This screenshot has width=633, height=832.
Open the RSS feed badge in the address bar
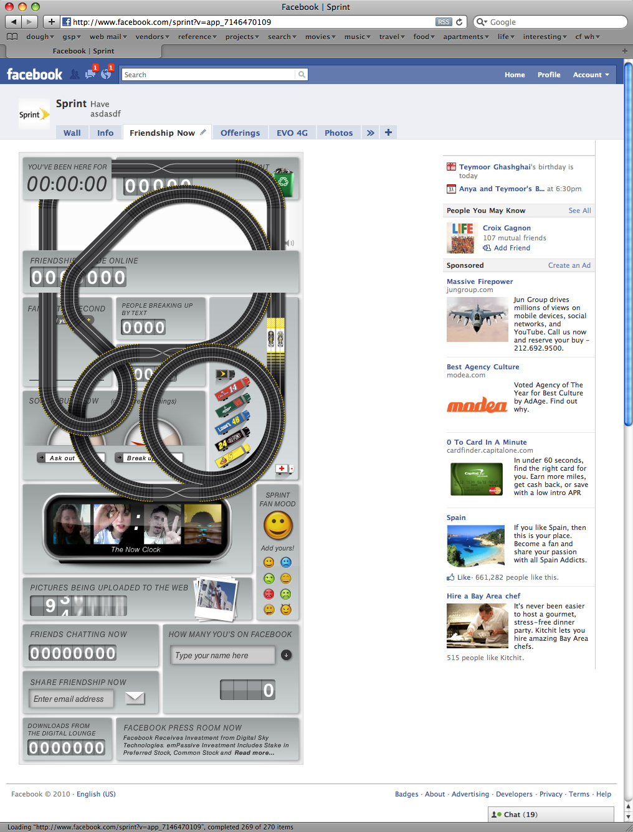tap(444, 22)
